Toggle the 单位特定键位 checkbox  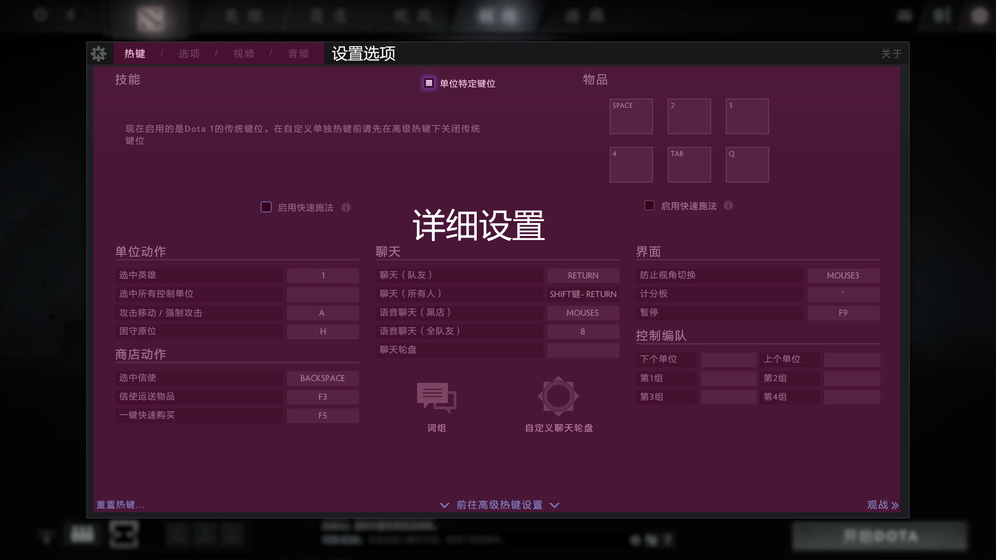point(429,83)
